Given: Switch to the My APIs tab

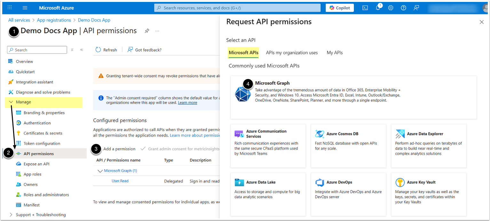Looking at the screenshot, I should point(335,53).
